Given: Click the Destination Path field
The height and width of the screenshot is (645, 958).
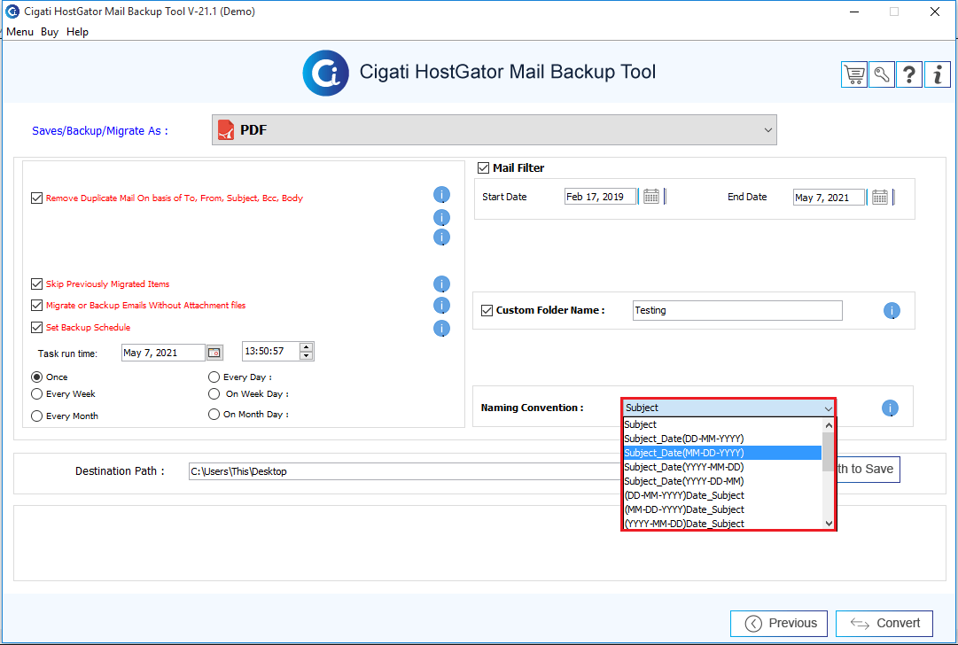Looking at the screenshot, I should 405,471.
